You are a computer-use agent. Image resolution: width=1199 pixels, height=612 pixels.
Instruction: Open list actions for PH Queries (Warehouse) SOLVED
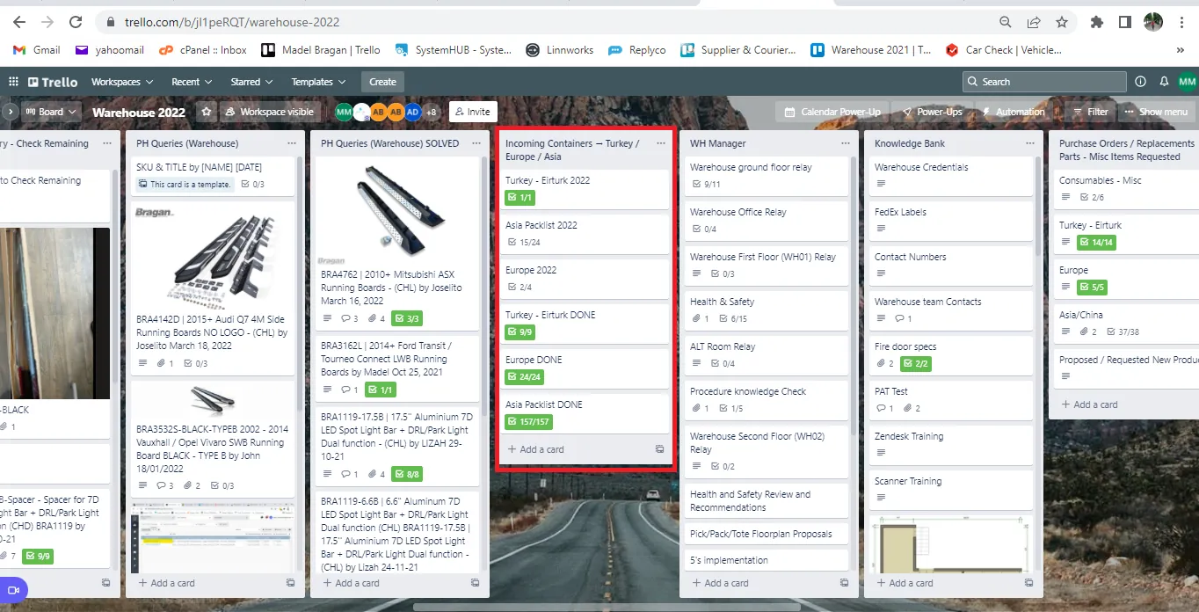pos(476,143)
